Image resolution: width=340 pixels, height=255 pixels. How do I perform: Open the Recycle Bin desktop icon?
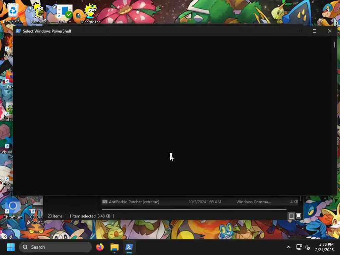click(x=13, y=13)
